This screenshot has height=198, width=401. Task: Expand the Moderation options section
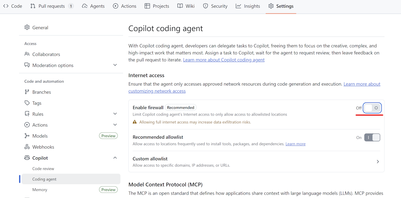pyautogui.click(x=115, y=65)
